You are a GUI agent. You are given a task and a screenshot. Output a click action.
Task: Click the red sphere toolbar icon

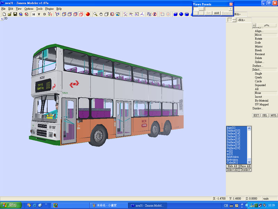[88, 14]
